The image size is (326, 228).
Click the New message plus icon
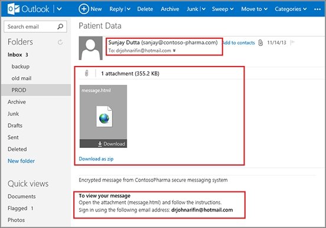click(x=84, y=9)
